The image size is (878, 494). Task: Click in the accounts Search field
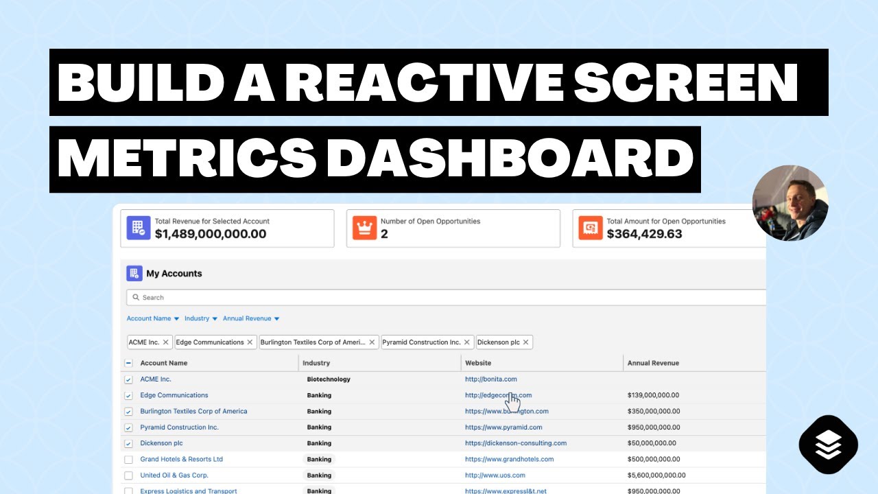click(446, 298)
